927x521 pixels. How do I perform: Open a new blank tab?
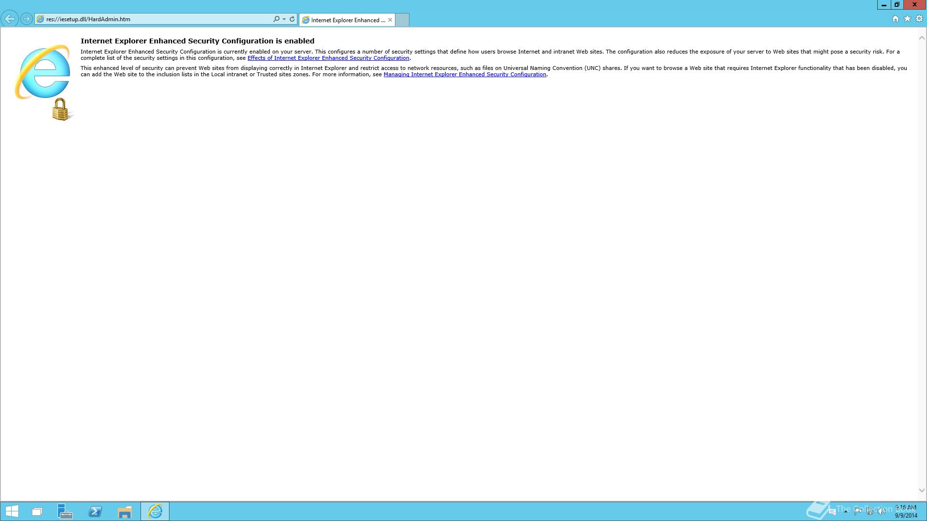[x=402, y=20]
